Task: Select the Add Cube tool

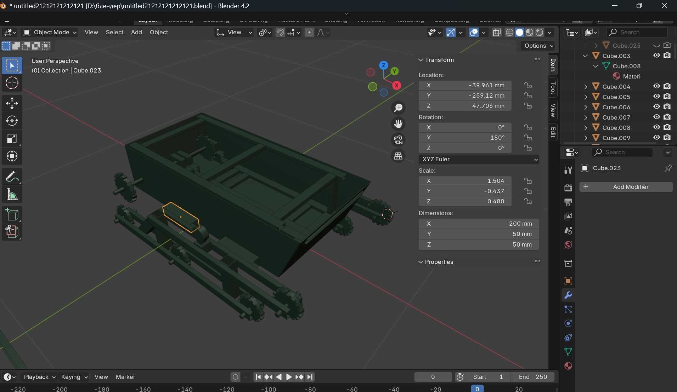Action: [x=12, y=215]
